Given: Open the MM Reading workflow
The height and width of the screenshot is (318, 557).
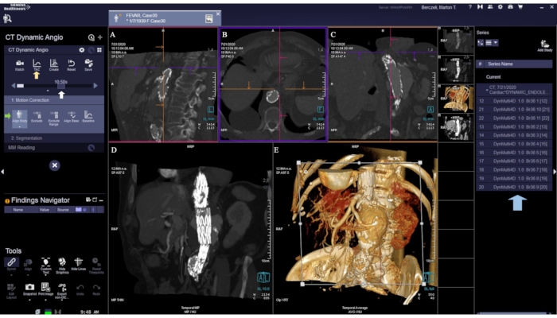Looking at the screenshot, I should point(54,148).
